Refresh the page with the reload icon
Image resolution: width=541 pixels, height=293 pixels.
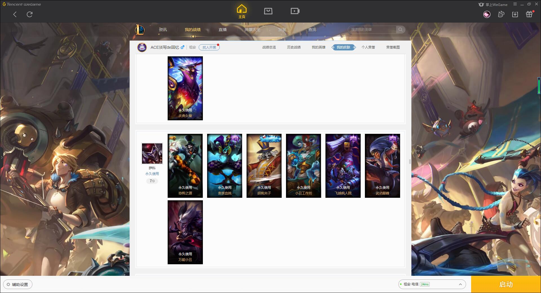click(x=30, y=14)
